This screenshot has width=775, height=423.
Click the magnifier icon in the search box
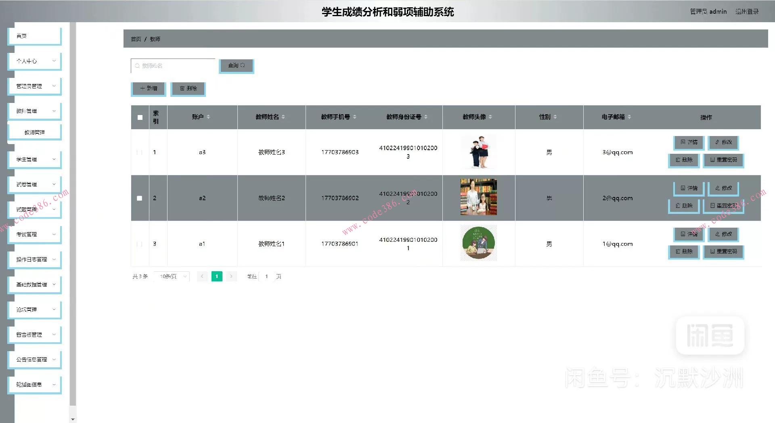pos(137,66)
